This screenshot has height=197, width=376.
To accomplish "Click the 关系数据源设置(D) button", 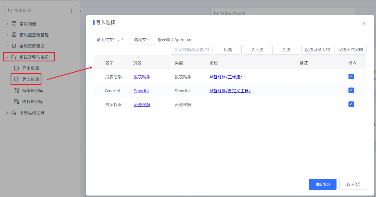I will pos(192,50).
